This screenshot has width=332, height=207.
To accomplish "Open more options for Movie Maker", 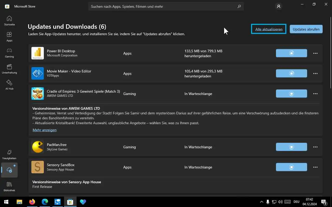I will tap(315, 73).
